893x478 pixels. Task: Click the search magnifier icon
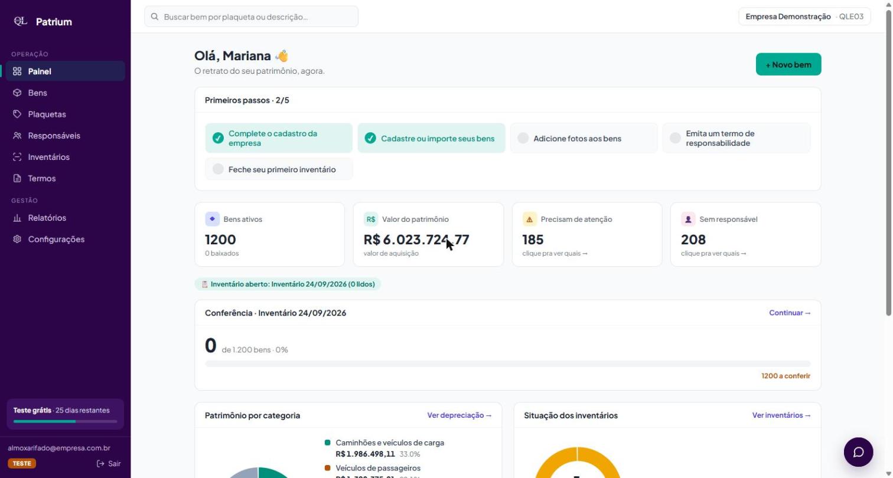155,17
